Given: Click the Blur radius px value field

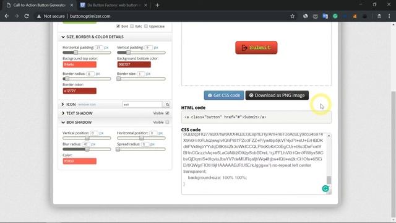Looking at the screenshot, I should pyautogui.click(x=86, y=144).
